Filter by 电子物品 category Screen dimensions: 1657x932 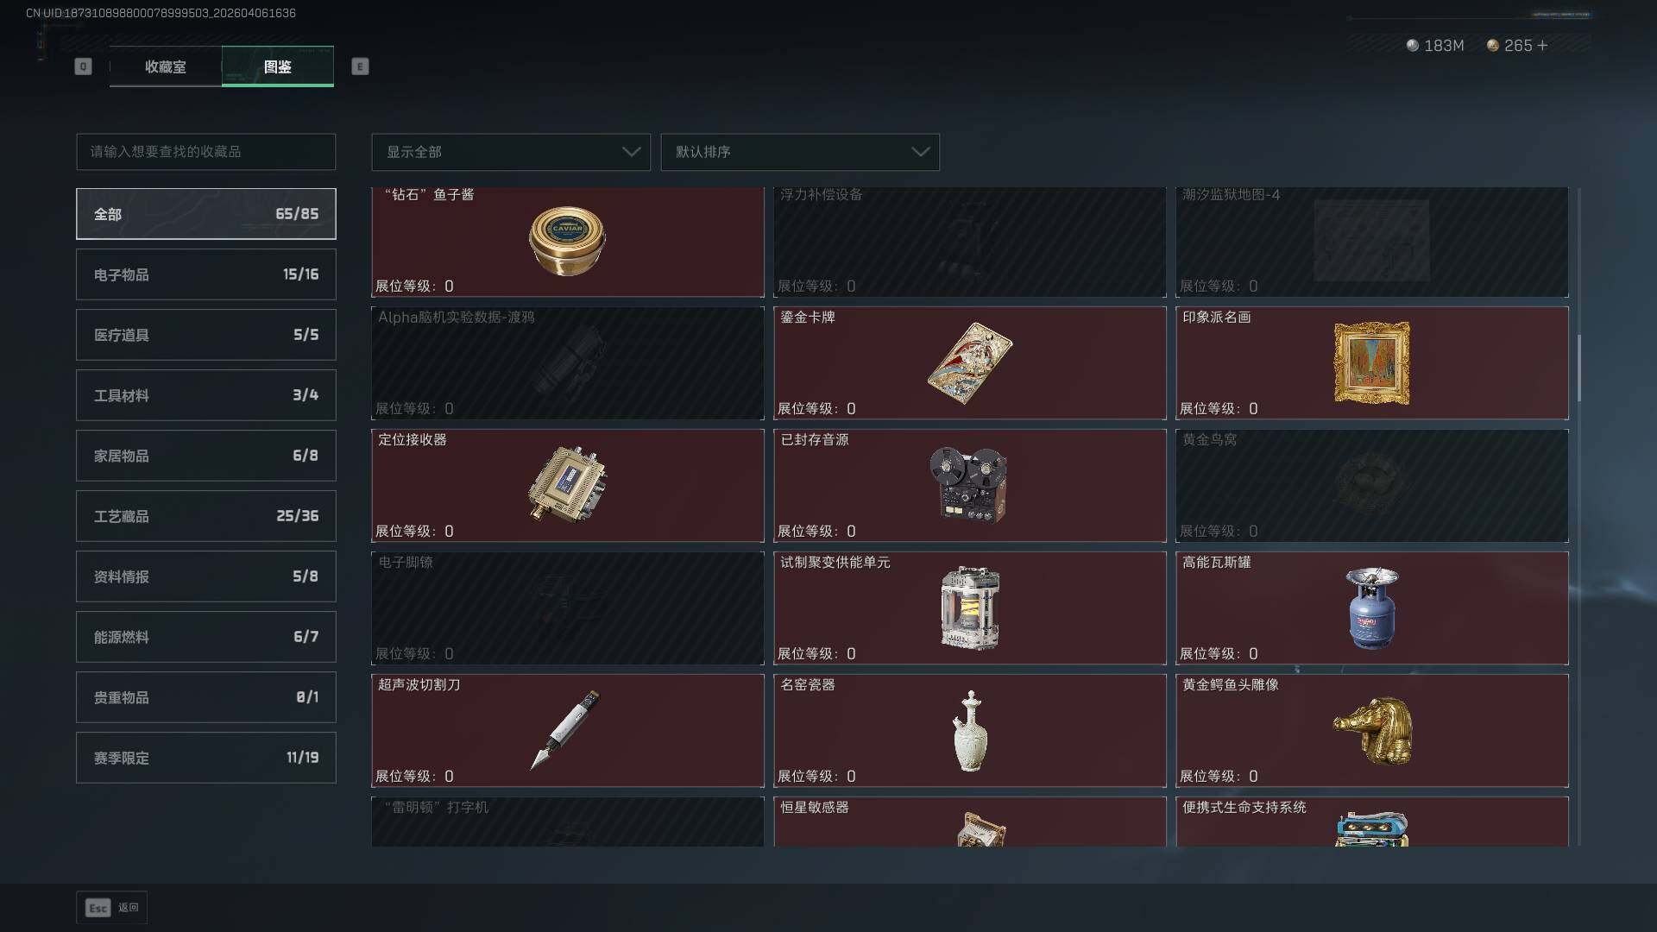point(206,274)
